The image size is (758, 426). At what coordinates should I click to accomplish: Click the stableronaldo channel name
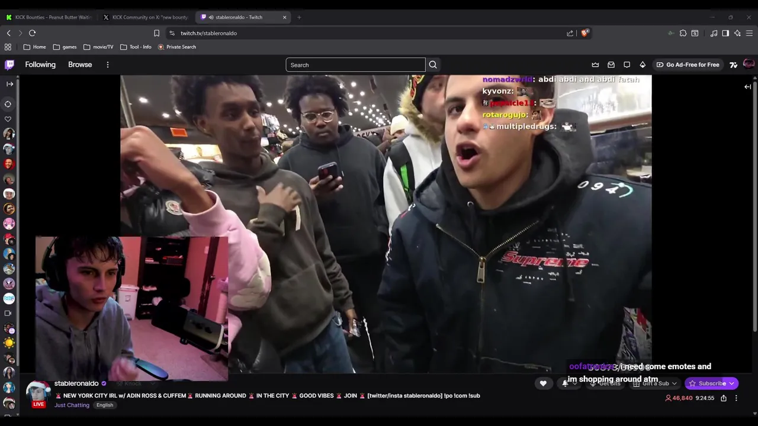[76, 383]
